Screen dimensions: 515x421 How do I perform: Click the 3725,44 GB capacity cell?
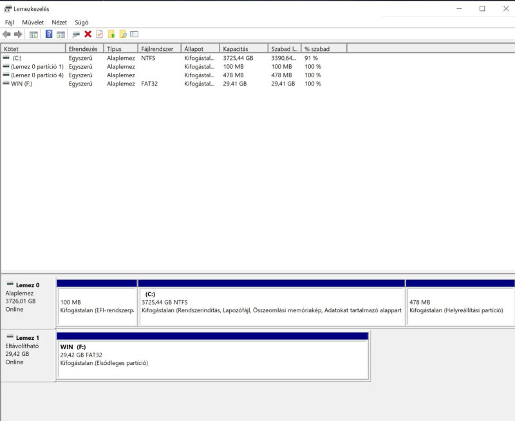(x=238, y=58)
